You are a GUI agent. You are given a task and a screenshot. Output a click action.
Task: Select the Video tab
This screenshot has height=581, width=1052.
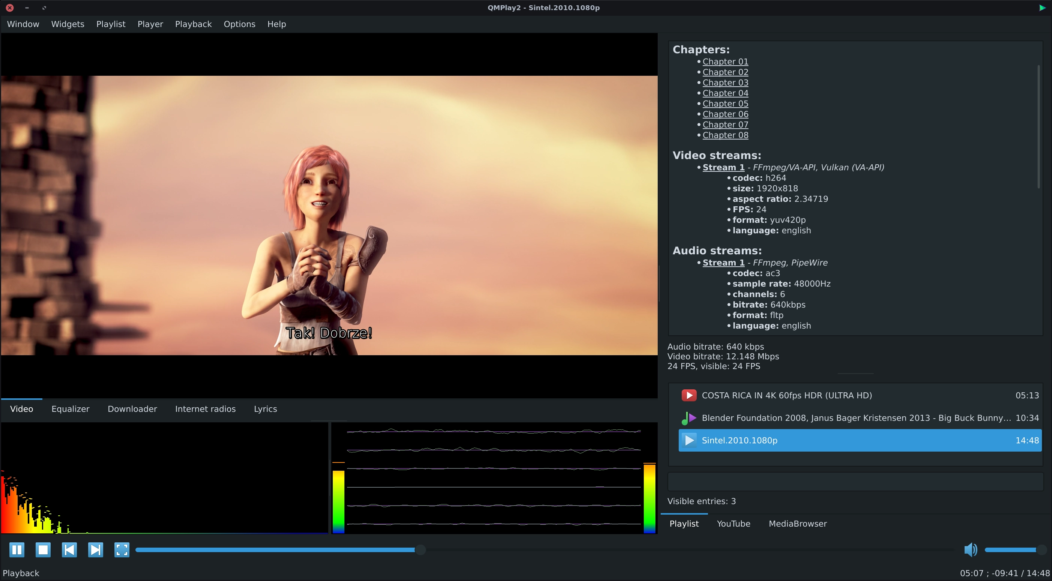(21, 408)
